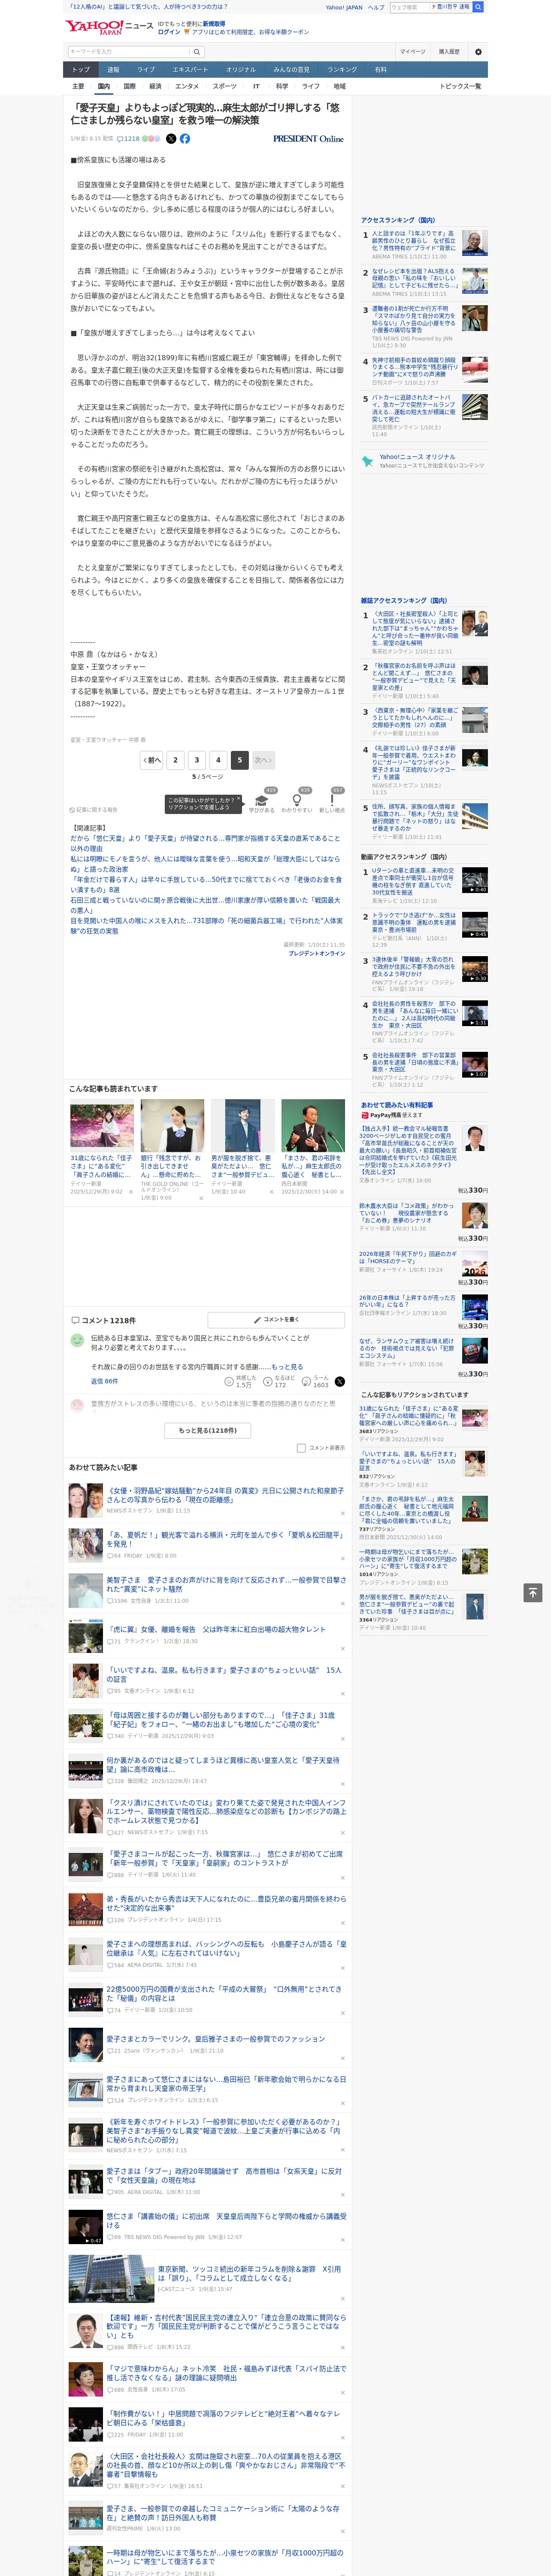
Task: Share article on X icon
Action: (171, 139)
